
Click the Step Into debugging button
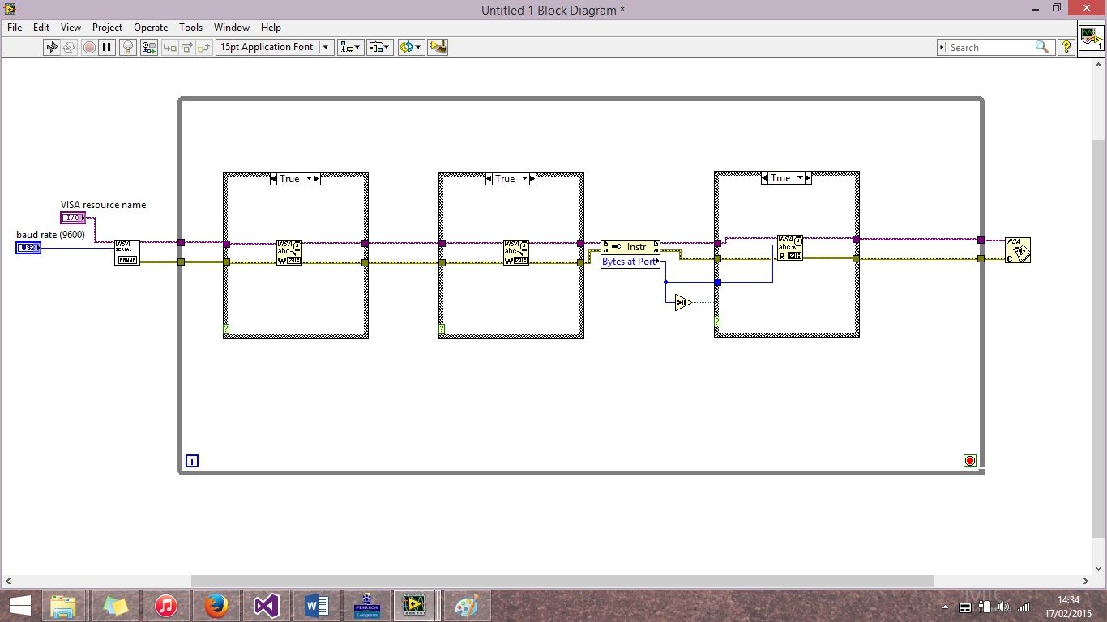click(169, 47)
